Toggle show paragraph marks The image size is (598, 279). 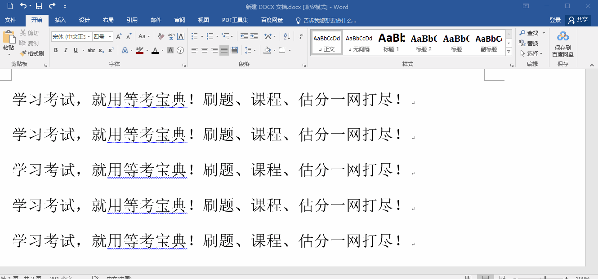300,36
